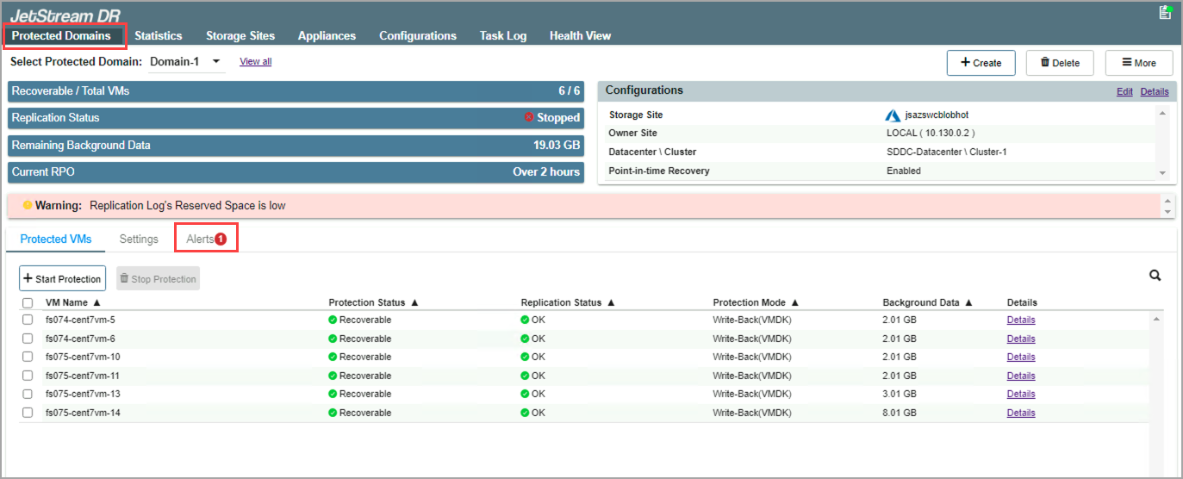Click the red Stopped status icon
The height and width of the screenshot is (479, 1183).
point(529,117)
